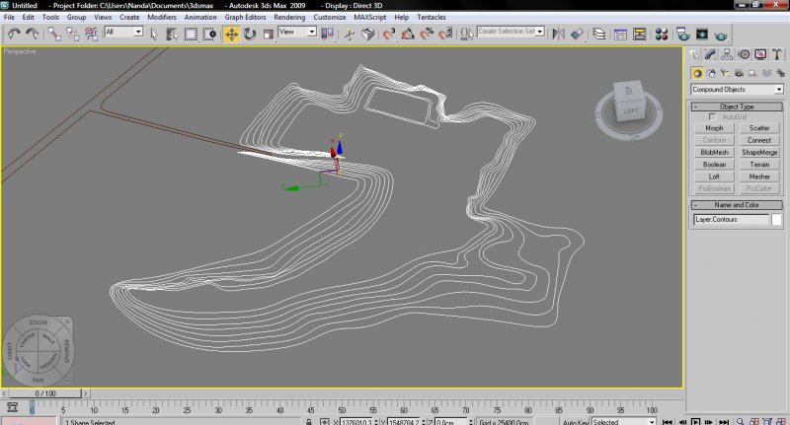Click the object color swatch
This screenshot has height=425, width=790.
click(x=777, y=220)
